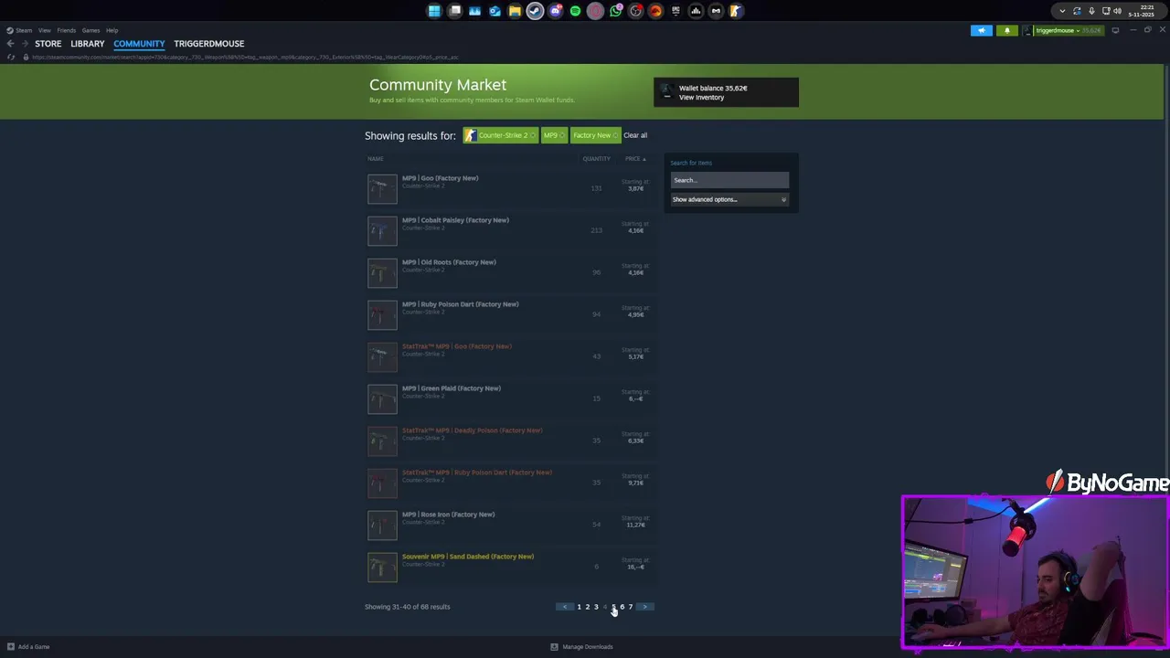
Task: Open Souvenir MP9 | Sand Dashed listing
Action: pos(510,567)
